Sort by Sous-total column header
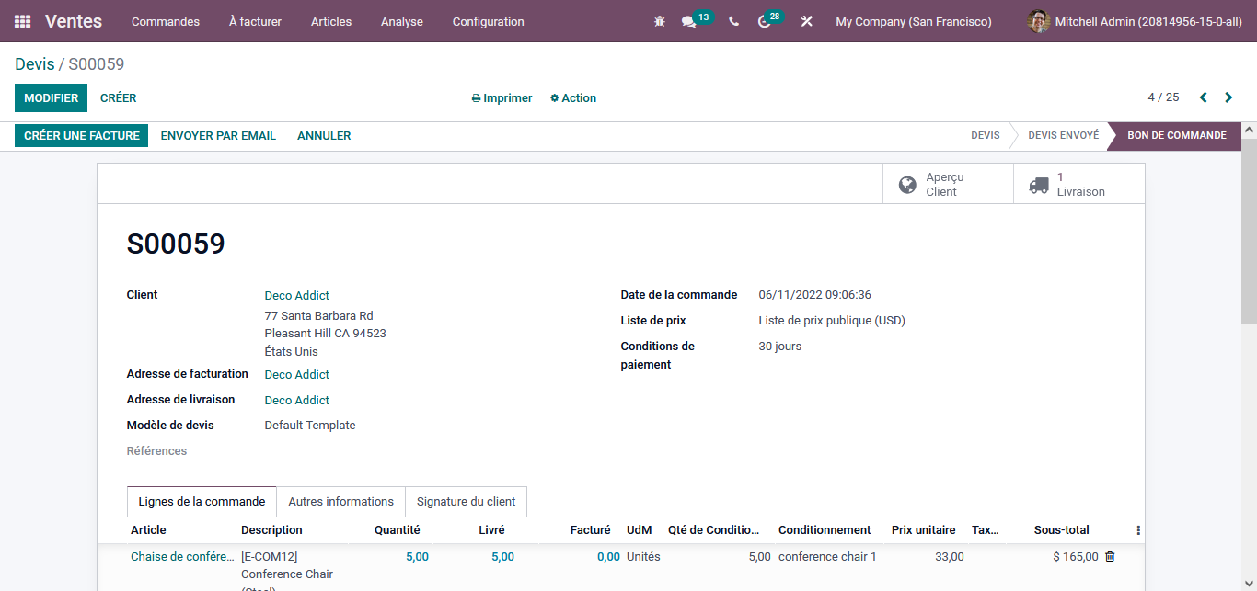1257x591 pixels. [x=1062, y=530]
